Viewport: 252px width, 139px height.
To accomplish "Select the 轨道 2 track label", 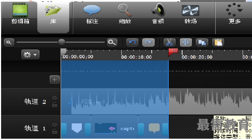I will pos(35,102).
